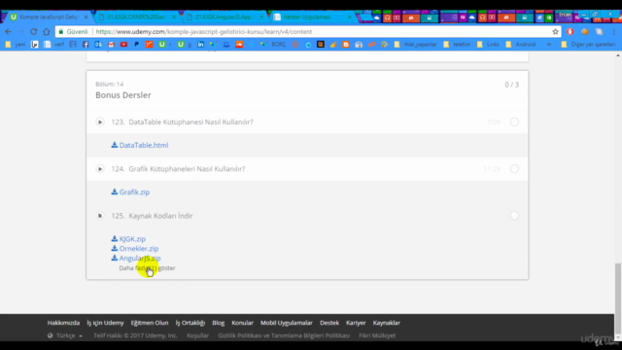
Task: Mark lecture 123 DataTable as completed
Action: click(x=514, y=122)
